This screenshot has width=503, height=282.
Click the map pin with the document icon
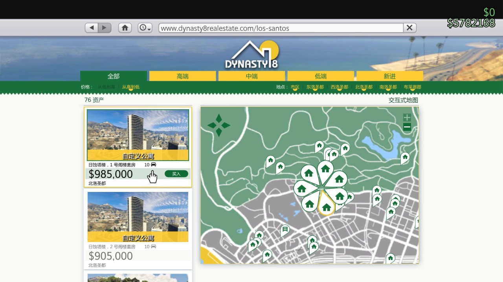pos(285,230)
